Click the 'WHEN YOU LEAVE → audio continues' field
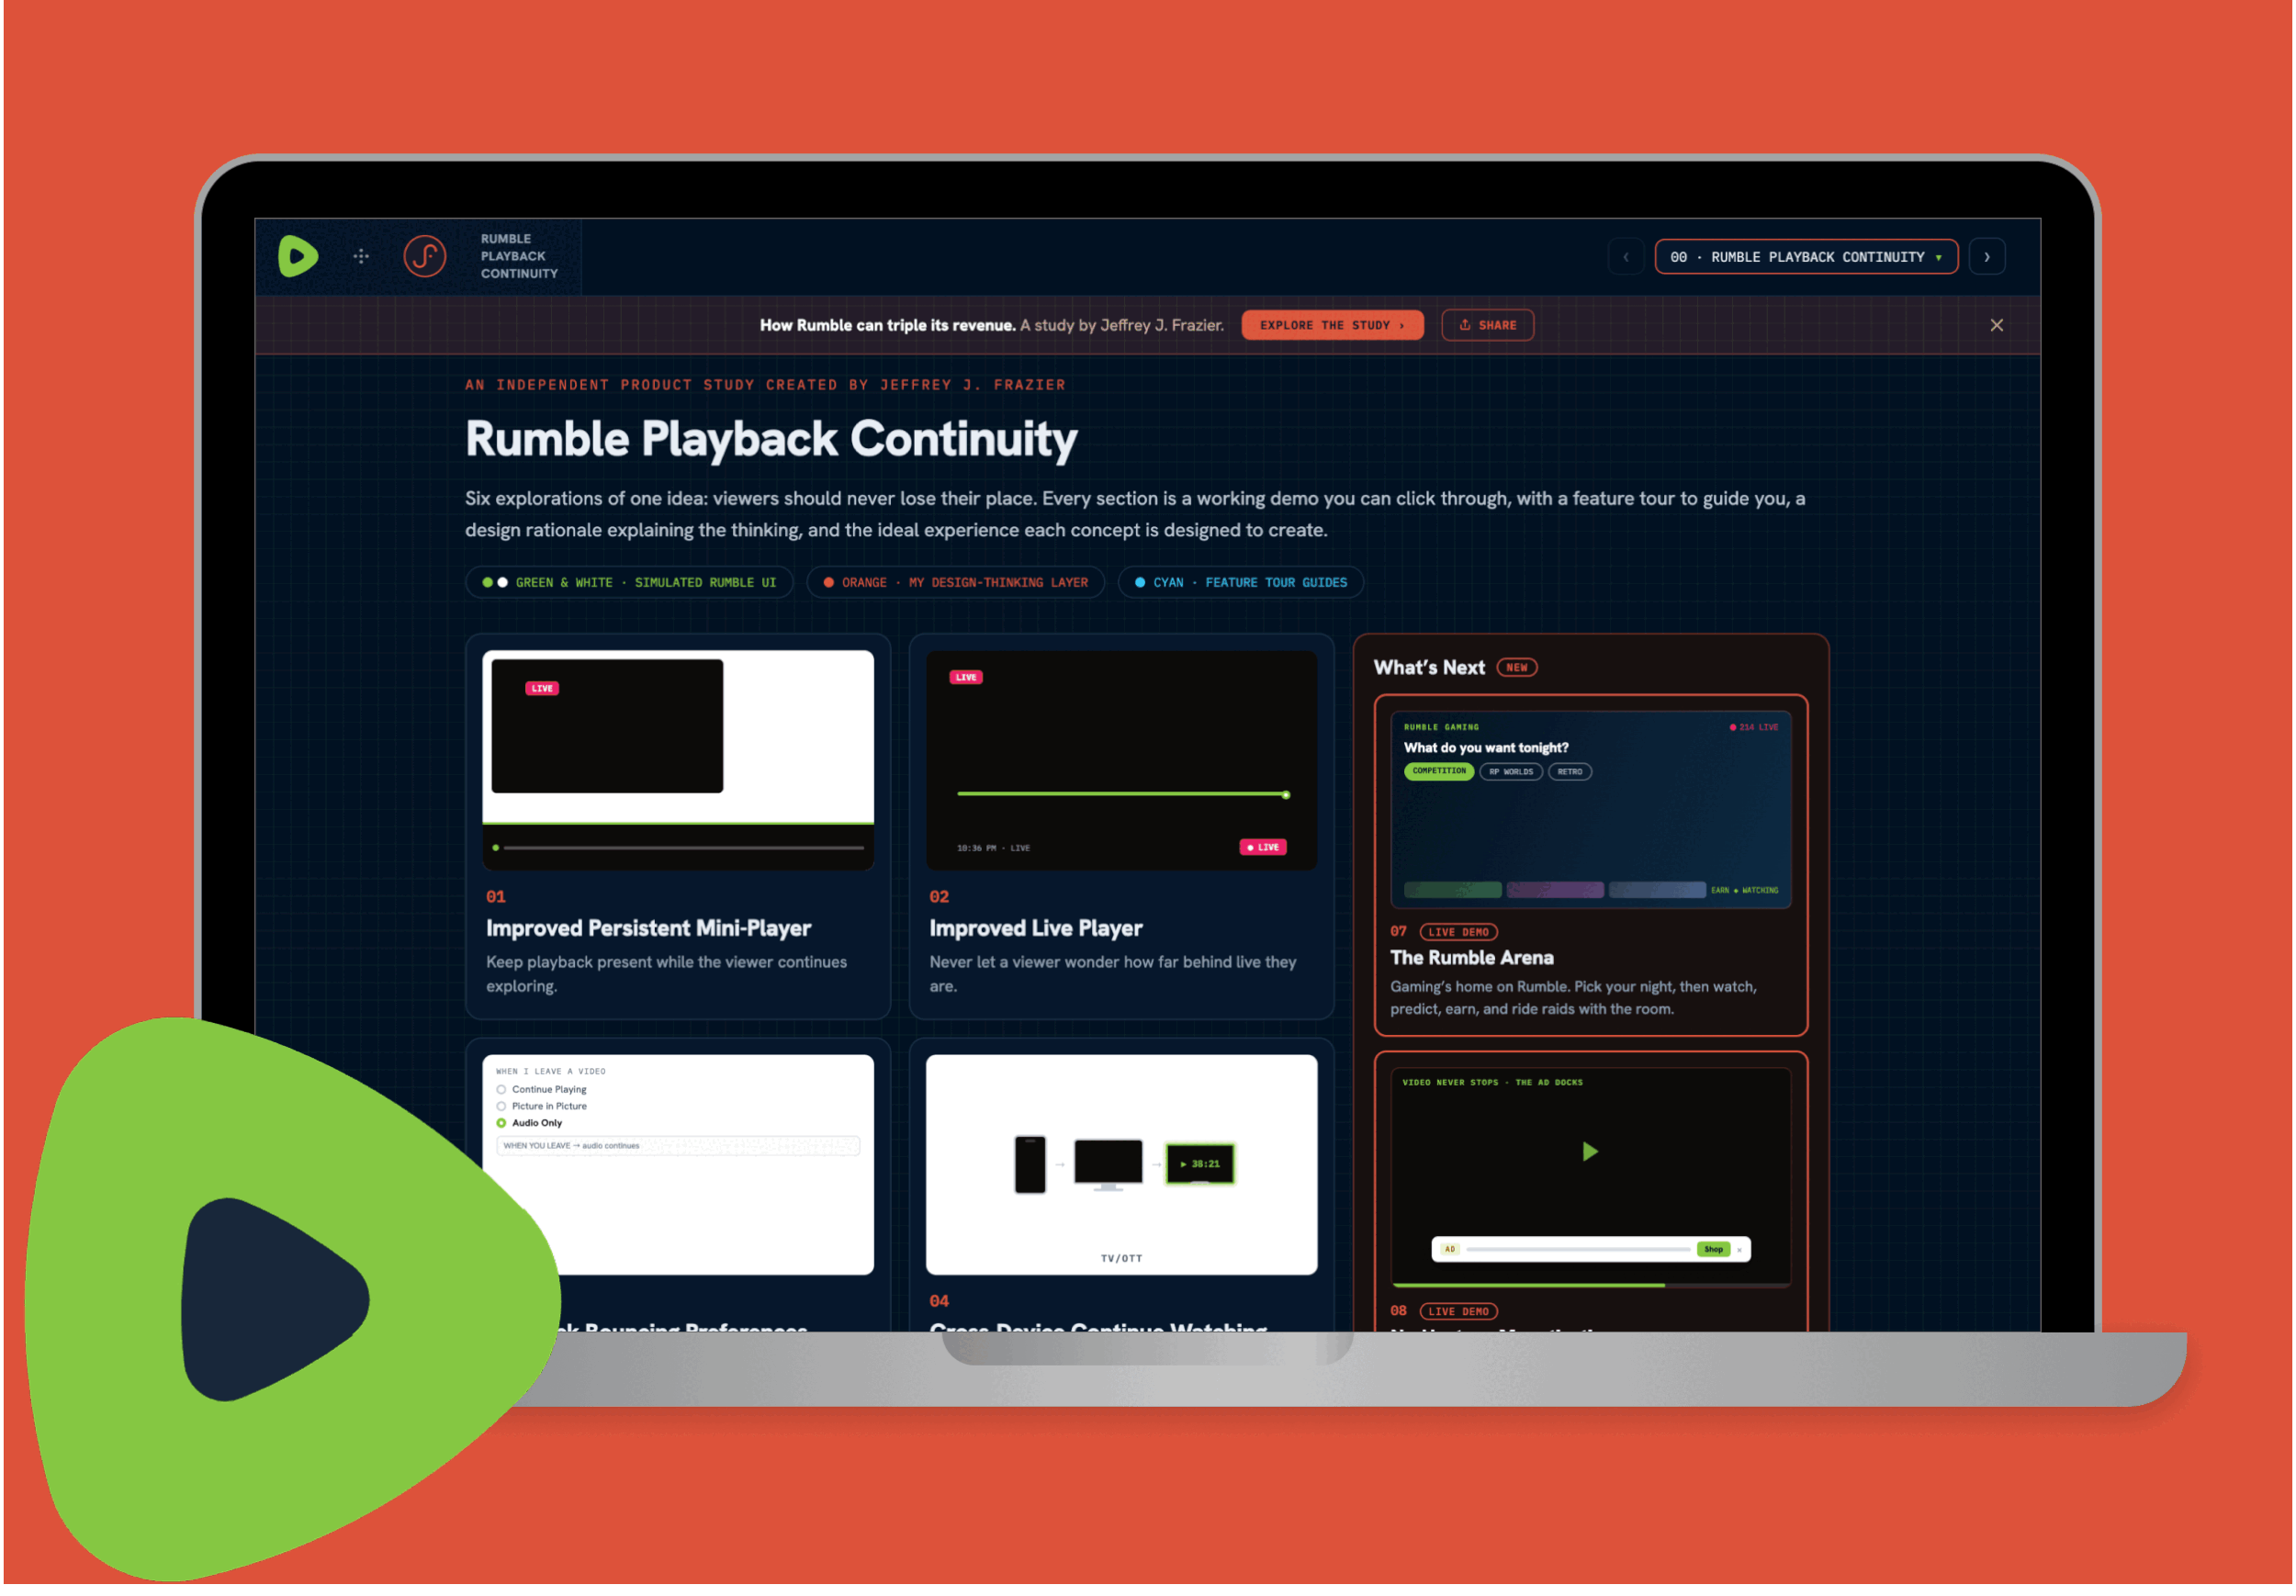This screenshot has width=2296, height=1596. [678, 1147]
